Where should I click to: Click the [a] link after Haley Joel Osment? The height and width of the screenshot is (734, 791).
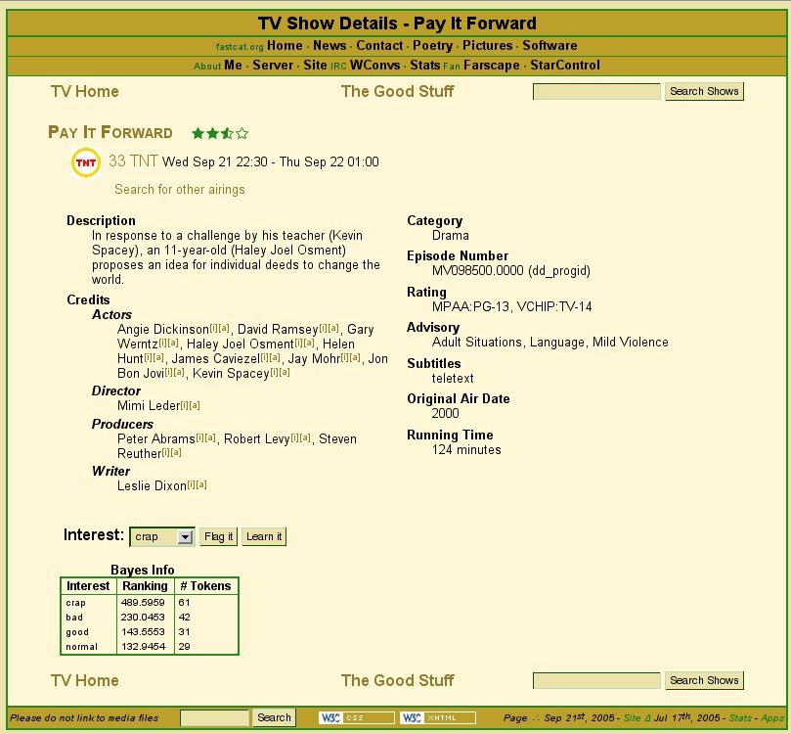pyautogui.click(x=310, y=343)
